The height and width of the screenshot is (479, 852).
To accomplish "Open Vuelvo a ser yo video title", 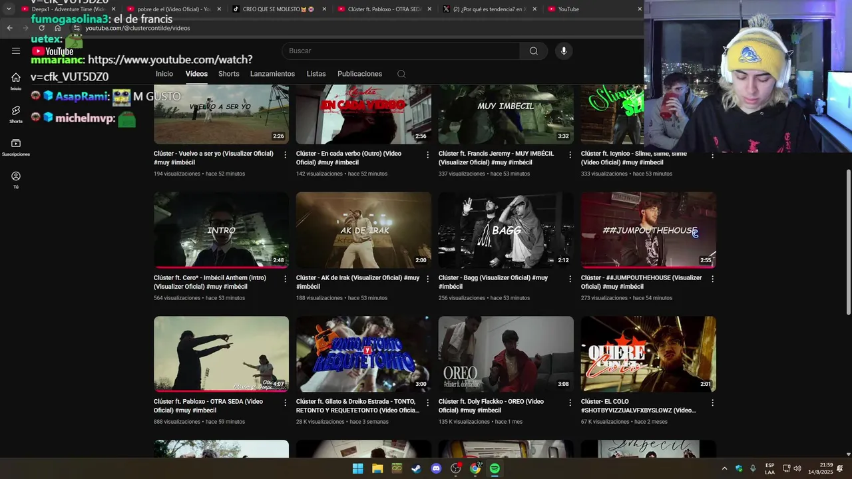I will (x=214, y=158).
